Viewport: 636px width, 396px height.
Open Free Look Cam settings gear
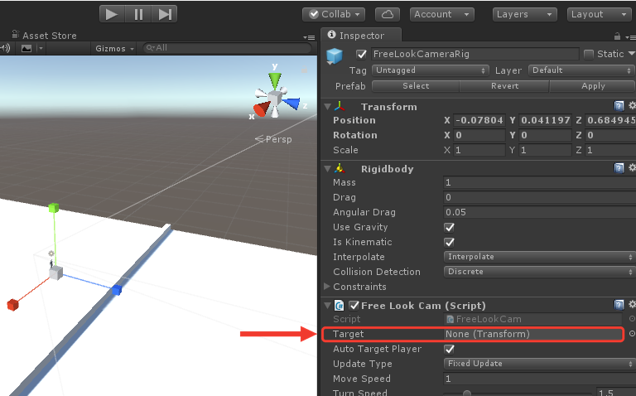(632, 304)
